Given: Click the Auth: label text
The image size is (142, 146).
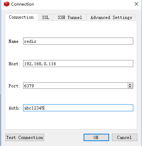Looking at the screenshot, I should point(14,108).
